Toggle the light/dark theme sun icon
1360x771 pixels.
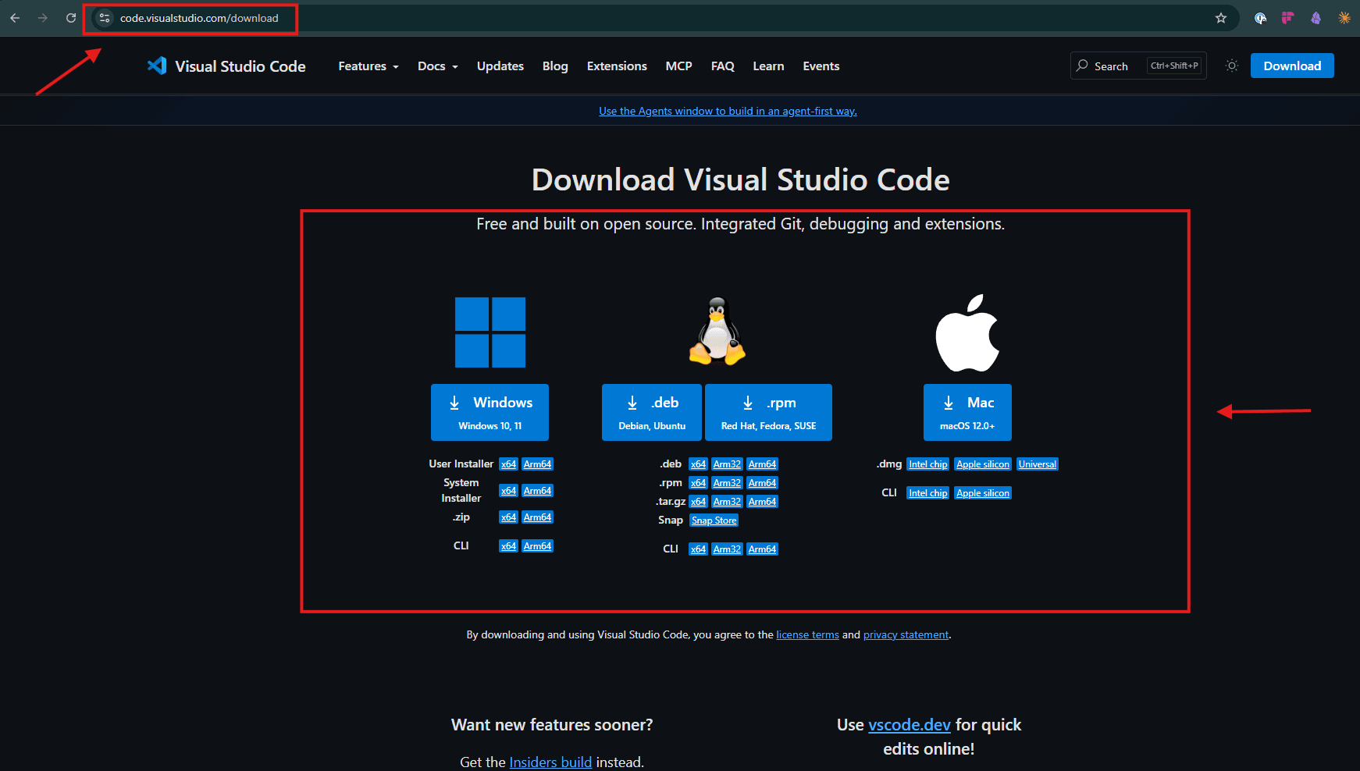coord(1232,66)
